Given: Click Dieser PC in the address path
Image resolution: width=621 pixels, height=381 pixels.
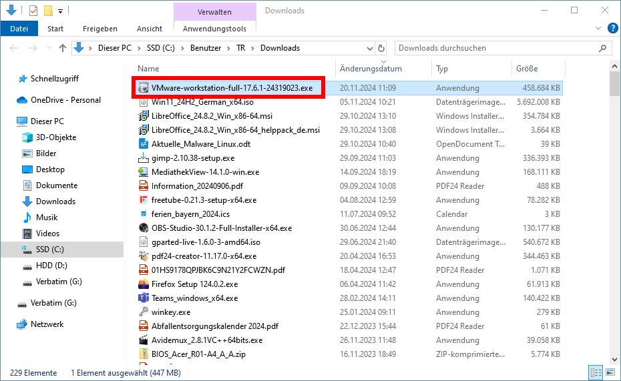Looking at the screenshot, I should pyautogui.click(x=114, y=48).
